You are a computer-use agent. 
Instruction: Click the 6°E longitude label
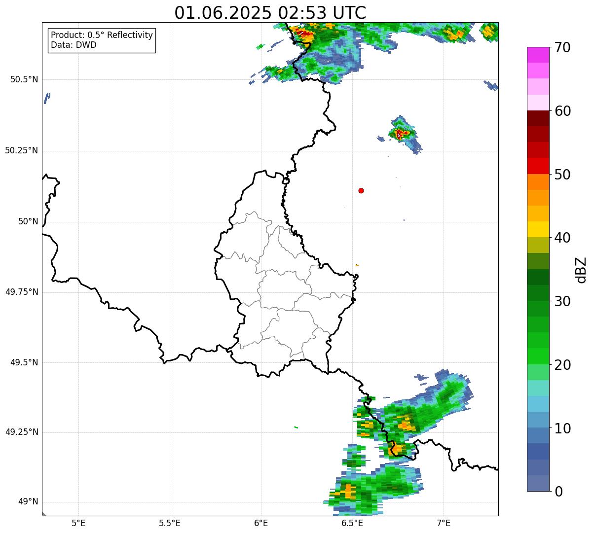[x=261, y=523]
